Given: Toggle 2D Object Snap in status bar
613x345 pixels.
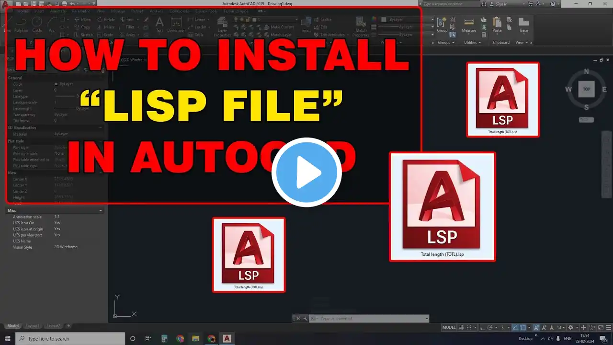Looking at the screenshot, I should tap(523, 327).
